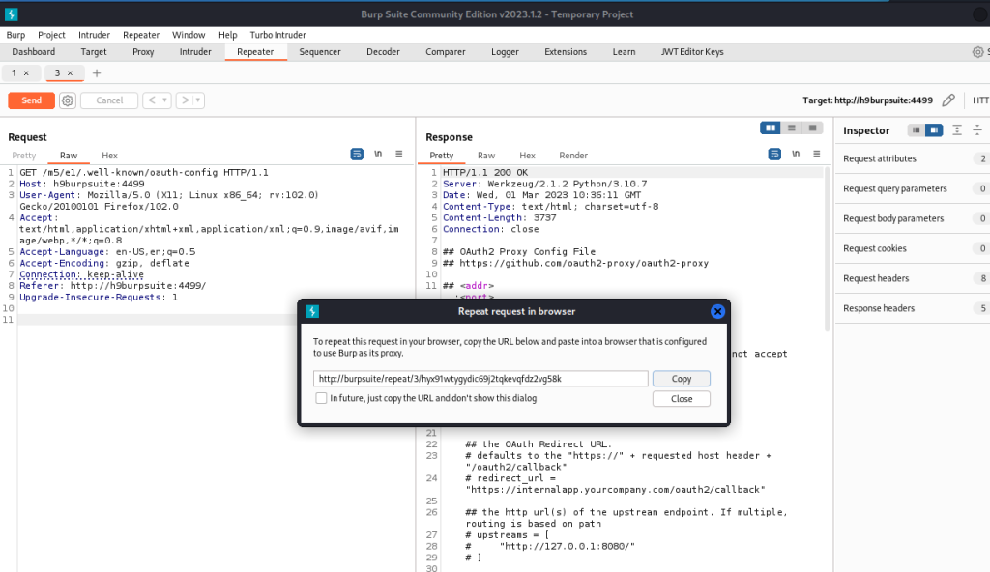This screenshot has width=990, height=572.
Task: Open the Burp settings gear in the main tab bar
Action: pyautogui.click(x=977, y=52)
